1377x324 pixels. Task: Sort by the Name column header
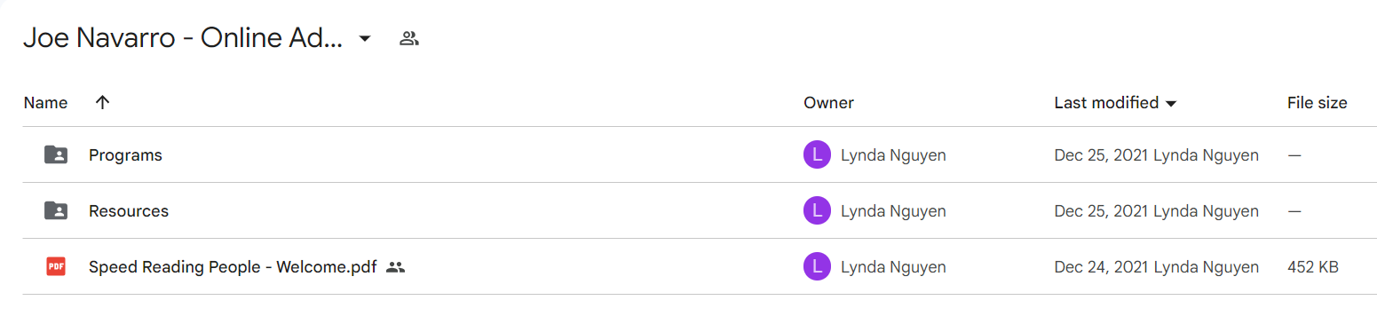(46, 103)
